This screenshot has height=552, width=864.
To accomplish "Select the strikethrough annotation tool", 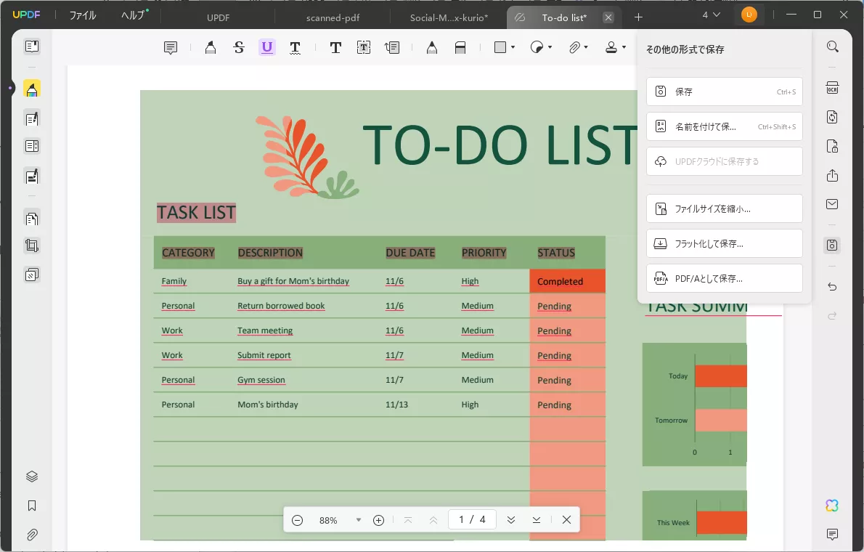I will 239,48.
